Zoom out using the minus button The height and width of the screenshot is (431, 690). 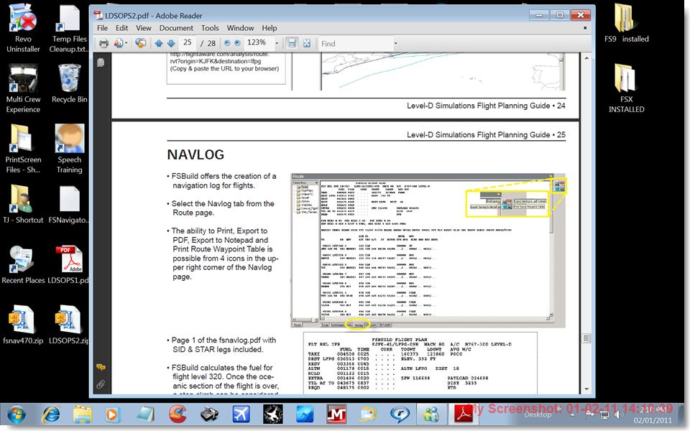227,43
